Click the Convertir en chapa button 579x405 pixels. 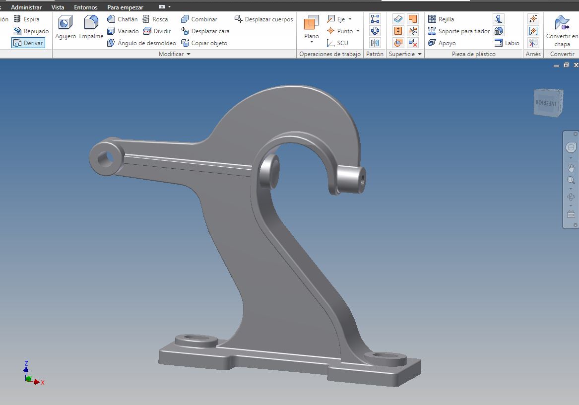click(562, 31)
